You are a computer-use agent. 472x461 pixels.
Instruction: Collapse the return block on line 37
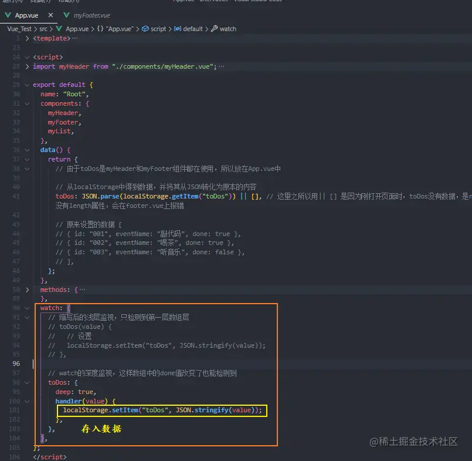(x=27, y=159)
